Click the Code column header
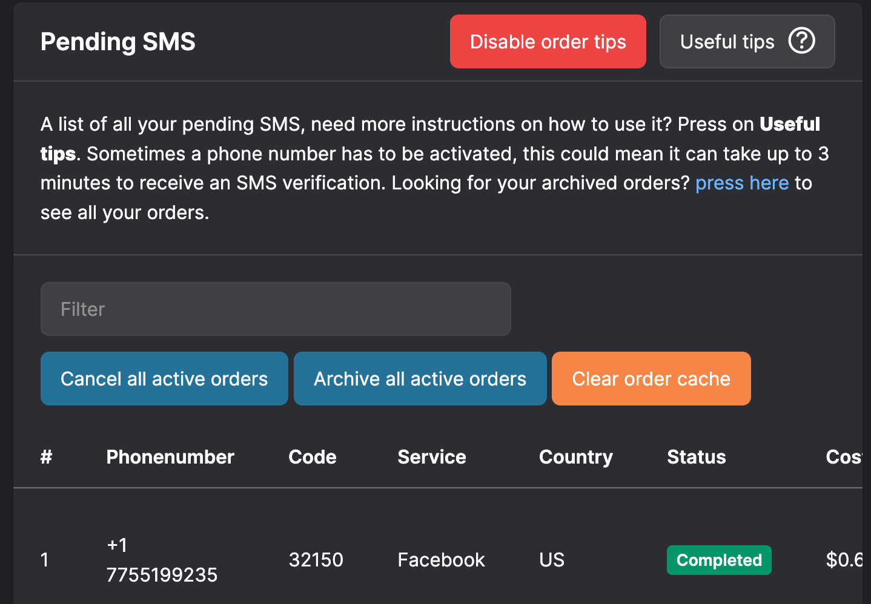The width and height of the screenshot is (871, 604). [312, 457]
